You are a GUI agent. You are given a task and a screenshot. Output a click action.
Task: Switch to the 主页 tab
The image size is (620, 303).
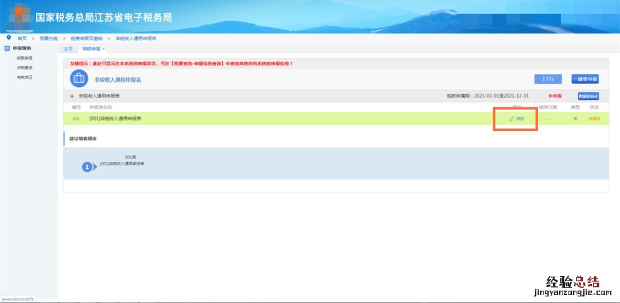[x=68, y=49]
